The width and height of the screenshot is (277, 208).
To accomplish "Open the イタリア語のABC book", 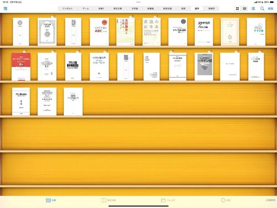I will [99, 32].
